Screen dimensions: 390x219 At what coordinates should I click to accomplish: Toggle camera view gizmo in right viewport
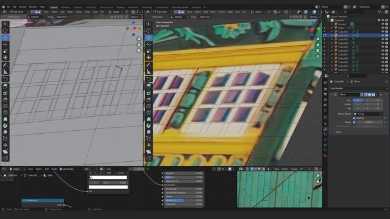click(318, 50)
